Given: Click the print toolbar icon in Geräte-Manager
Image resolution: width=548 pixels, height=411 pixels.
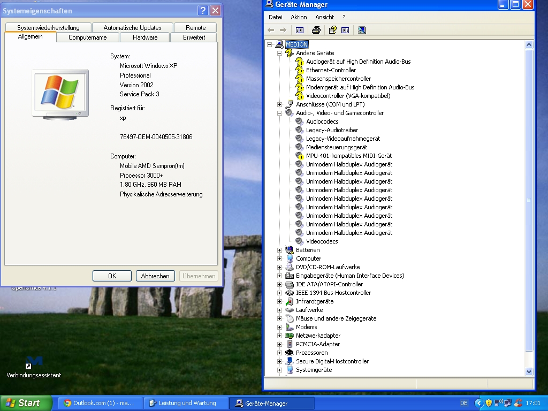Looking at the screenshot, I should [x=316, y=30].
